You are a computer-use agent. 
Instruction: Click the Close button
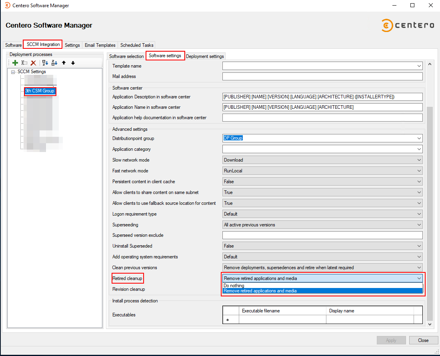tap(424, 340)
